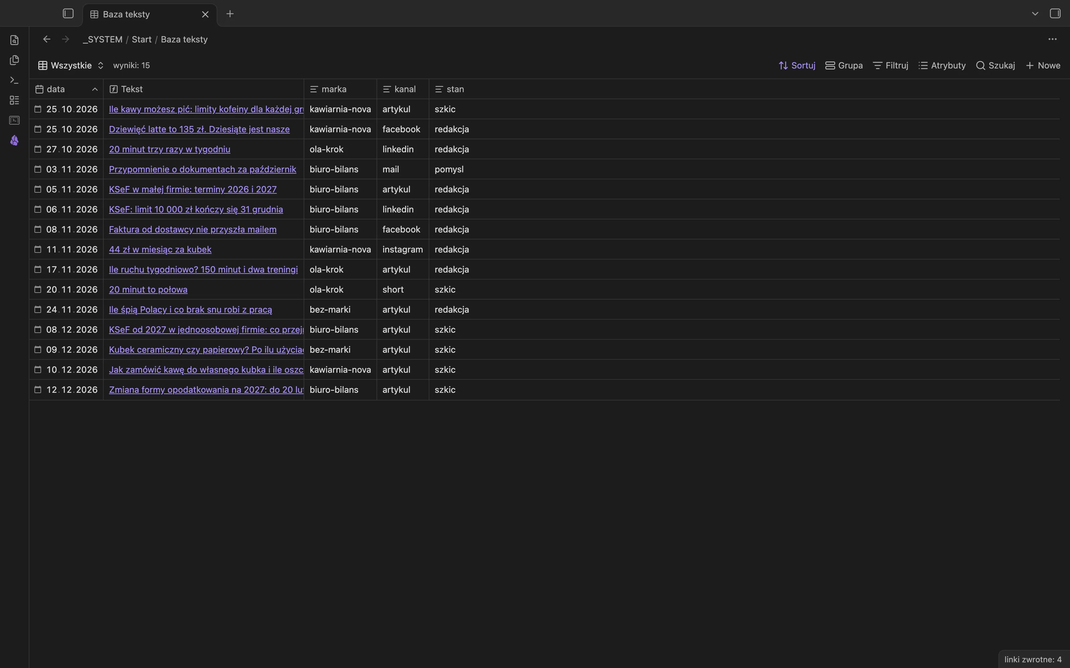Viewport: 1070px width, 668px height.
Task: Open the '44 zł w miesiąc za kubek' link
Action: 160,249
